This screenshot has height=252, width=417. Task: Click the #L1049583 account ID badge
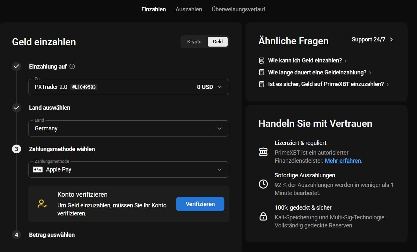click(x=84, y=87)
